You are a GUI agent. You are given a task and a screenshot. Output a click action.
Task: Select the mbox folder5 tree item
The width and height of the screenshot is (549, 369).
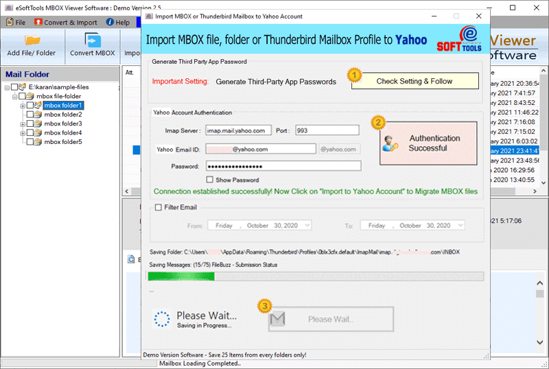pyautogui.click(x=63, y=142)
